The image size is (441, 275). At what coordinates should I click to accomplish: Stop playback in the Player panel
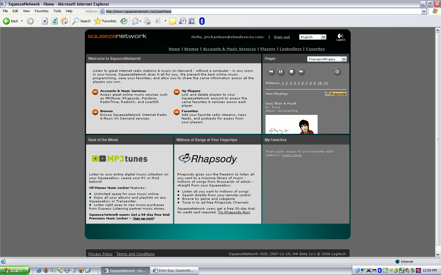pos(291,71)
